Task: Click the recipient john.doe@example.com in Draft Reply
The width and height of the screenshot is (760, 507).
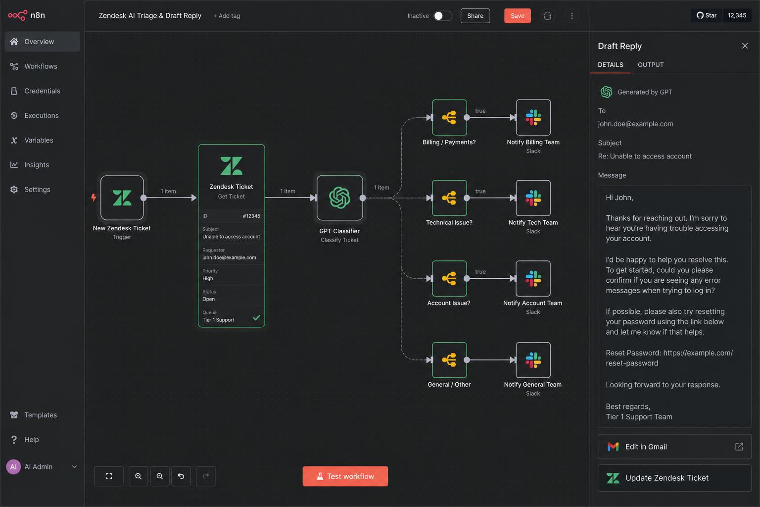Action: pos(635,124)
